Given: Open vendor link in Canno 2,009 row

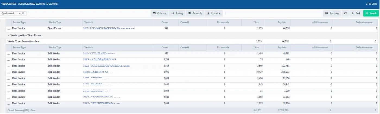Looking at the screenshot, I should pyautogui.click(x=96, y=78).
